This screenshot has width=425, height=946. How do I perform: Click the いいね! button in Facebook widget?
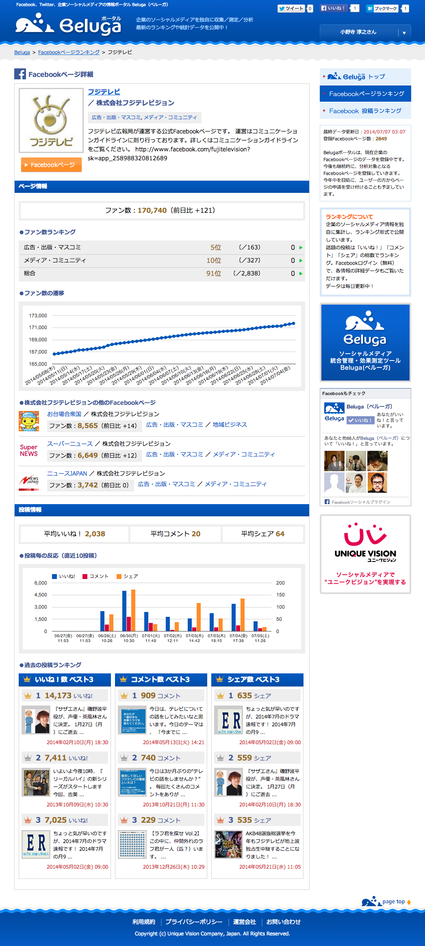360,420
